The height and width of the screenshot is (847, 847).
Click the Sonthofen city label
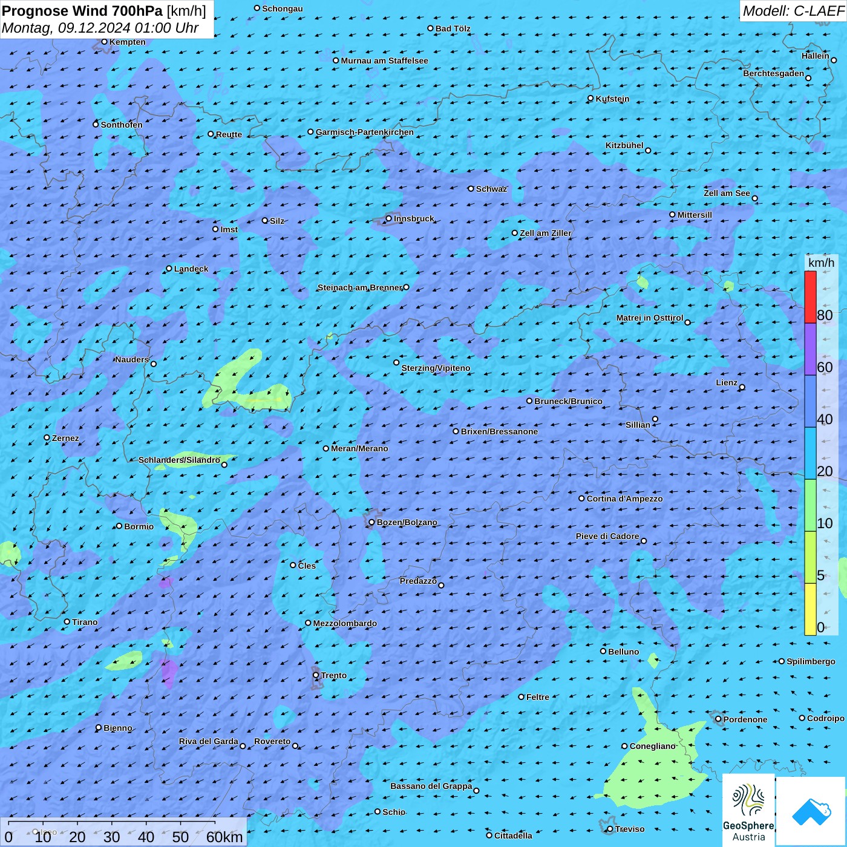(x=122, y=125)
